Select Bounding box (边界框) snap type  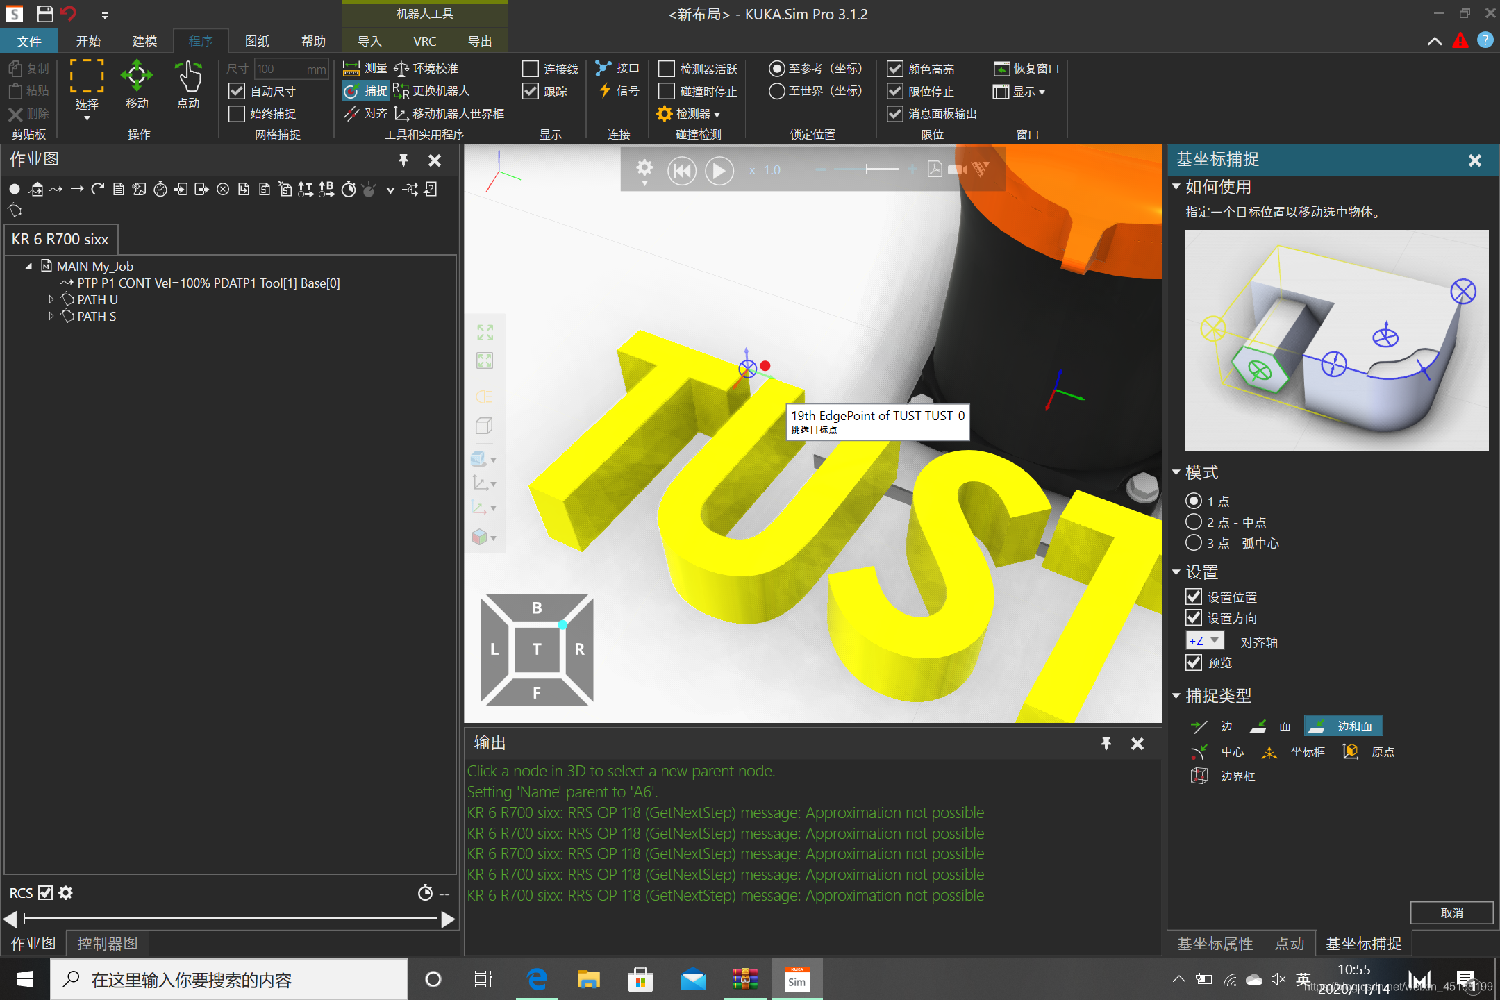(x=1224, y=776)
